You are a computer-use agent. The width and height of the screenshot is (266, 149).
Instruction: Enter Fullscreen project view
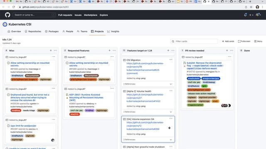[244, 41]
